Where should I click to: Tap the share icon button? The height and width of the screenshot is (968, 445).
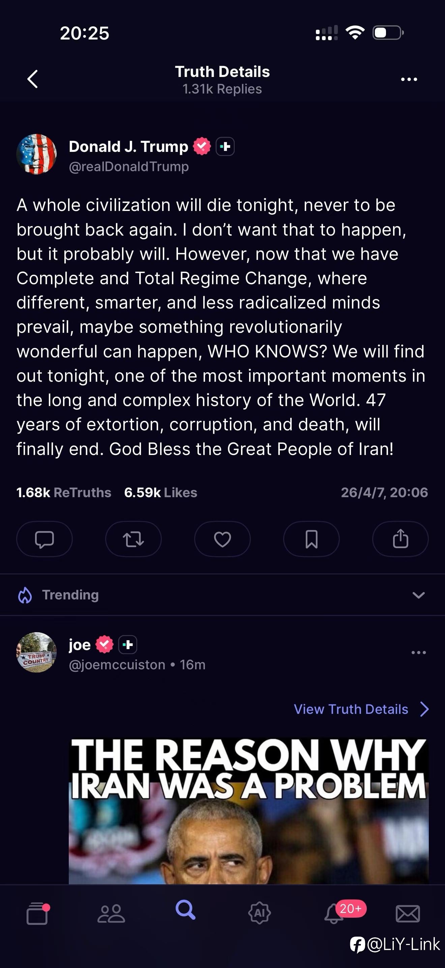tap(400, 539)
